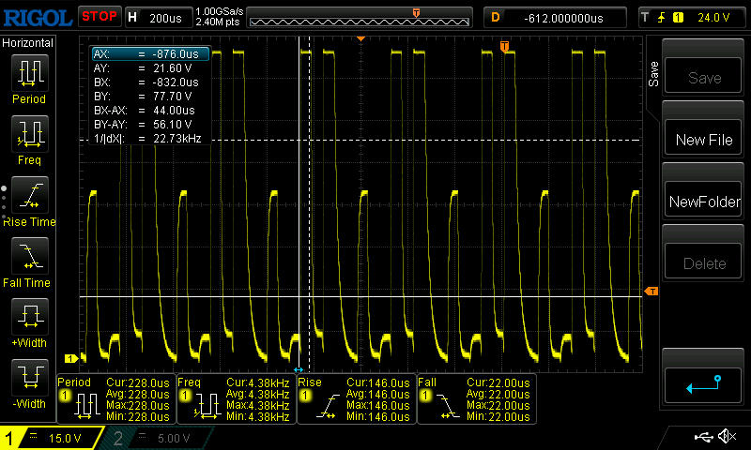
Task: Choose the Rise Time measurement icon
Action: coord(30,195)
